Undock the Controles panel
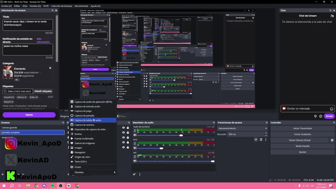The image size is (336, 189). (x=334, y=123)
